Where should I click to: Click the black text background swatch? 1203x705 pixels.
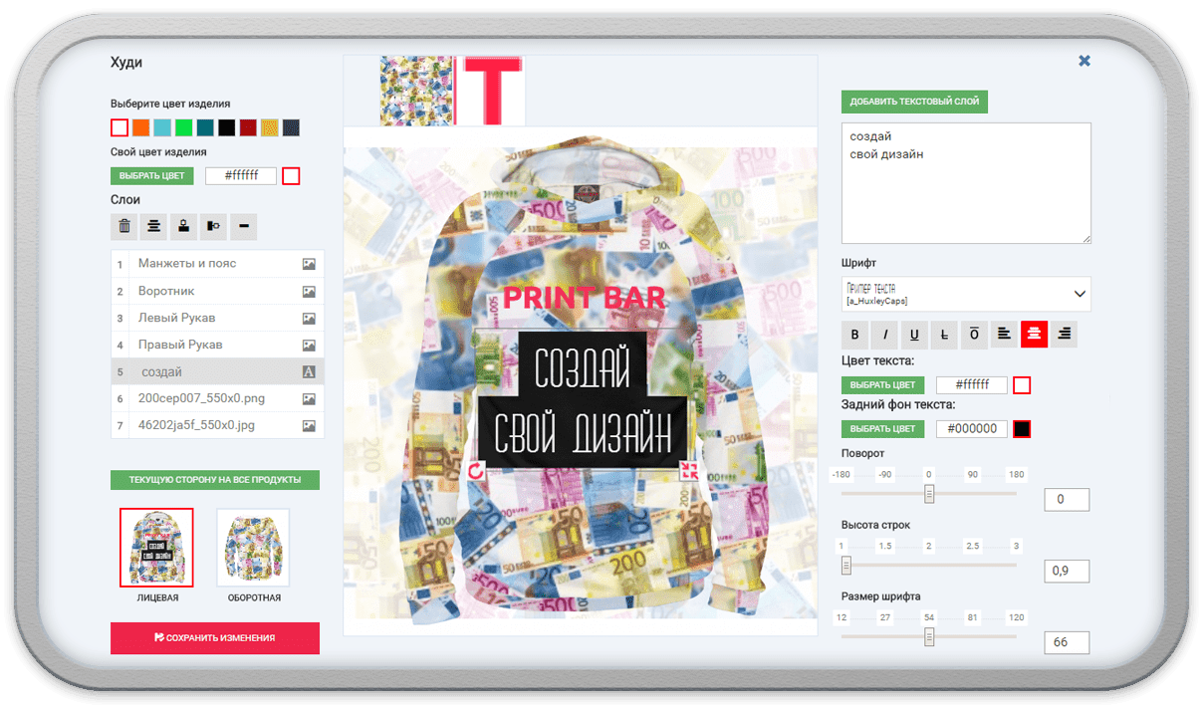tap(1022, 429)
